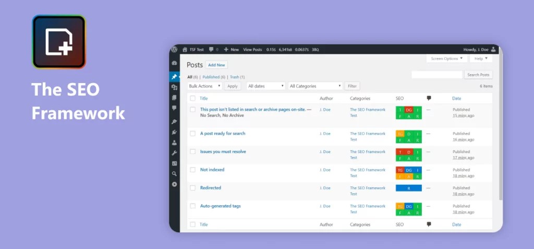The height and width of the screenshot is (249, 534).
Task: Click blue R SEO badge for Redirected post
Action: [x=409, y=188]
